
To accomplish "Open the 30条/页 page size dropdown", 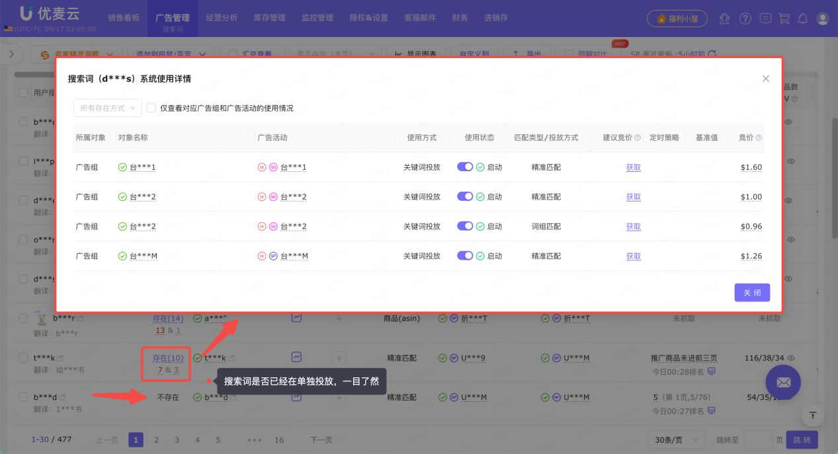I will (x=676, y=439).
